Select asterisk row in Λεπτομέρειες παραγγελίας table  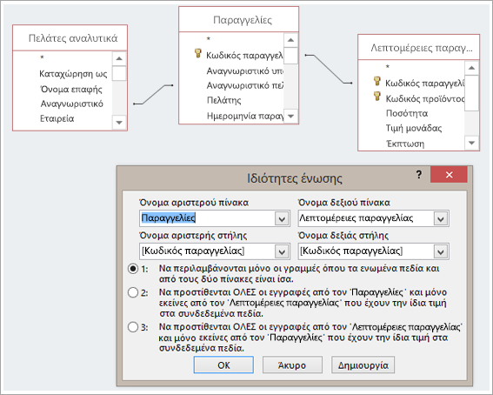(388, 67)
